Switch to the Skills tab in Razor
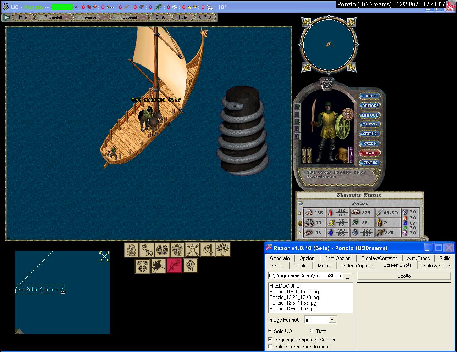Screen dimensions: 457x352 coord(445,258)
